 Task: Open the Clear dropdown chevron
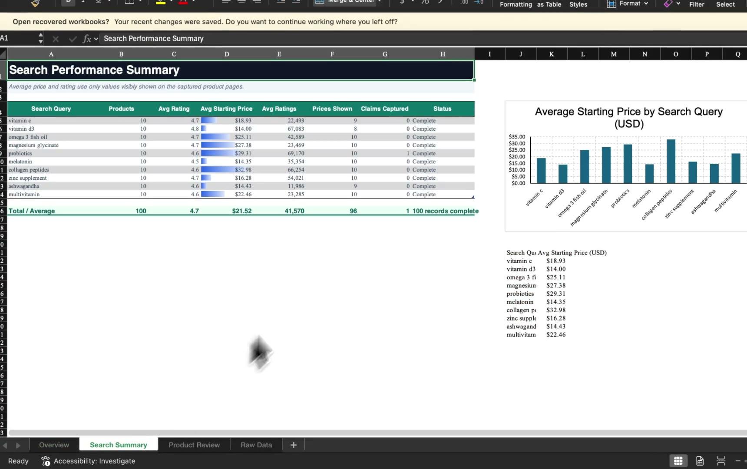pos(678,3)
